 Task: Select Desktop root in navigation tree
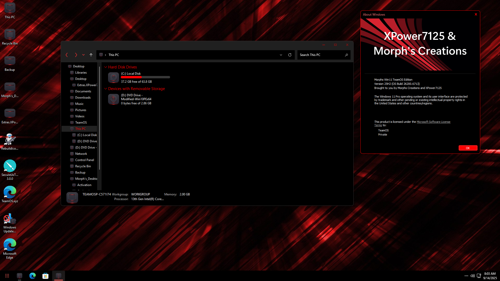click(78, 66)
